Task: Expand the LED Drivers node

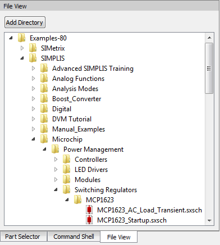Action: [56, 170]
